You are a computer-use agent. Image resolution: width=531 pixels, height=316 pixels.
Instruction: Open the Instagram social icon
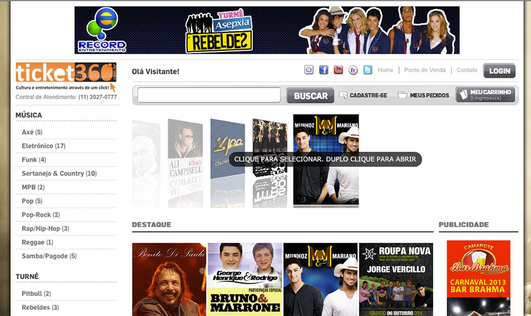point(309,70)
